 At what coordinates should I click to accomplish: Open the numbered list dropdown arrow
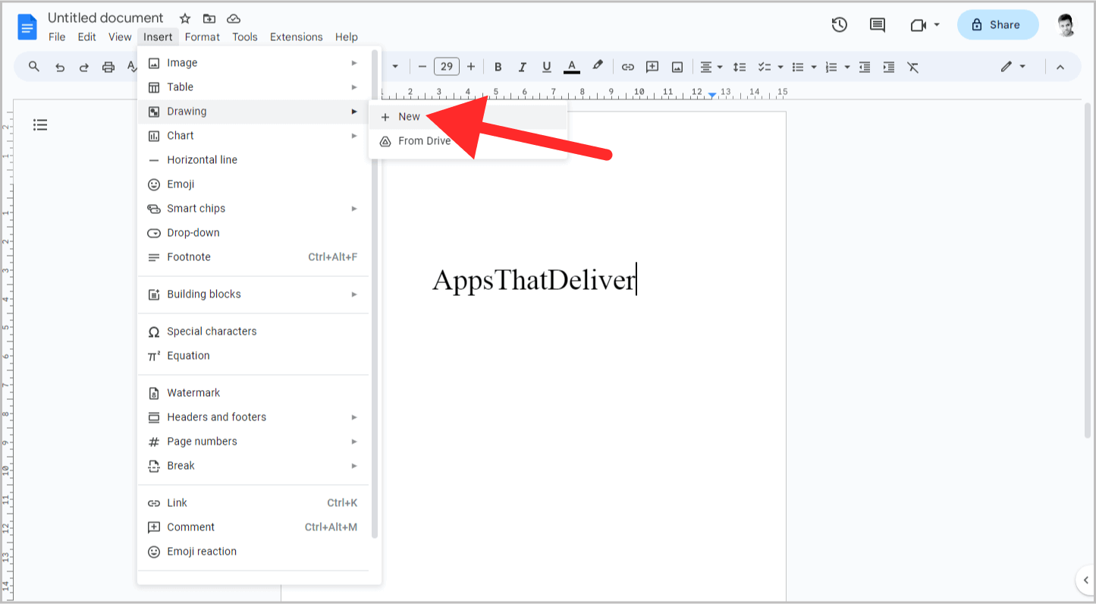(x=846, y=67)
